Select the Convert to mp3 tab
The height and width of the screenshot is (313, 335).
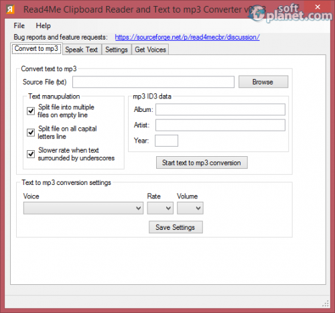(36, 49)
